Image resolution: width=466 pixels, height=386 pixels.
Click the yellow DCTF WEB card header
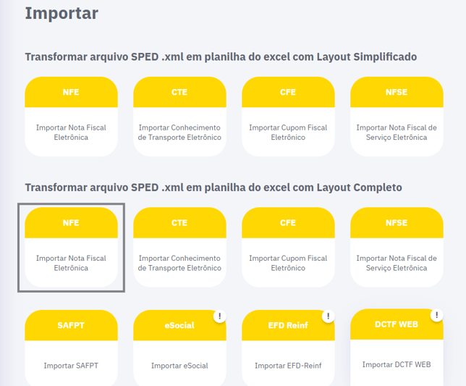[397, 324]
